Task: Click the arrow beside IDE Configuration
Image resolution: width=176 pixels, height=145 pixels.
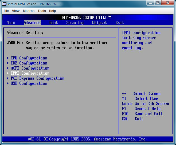Action: 7,63
